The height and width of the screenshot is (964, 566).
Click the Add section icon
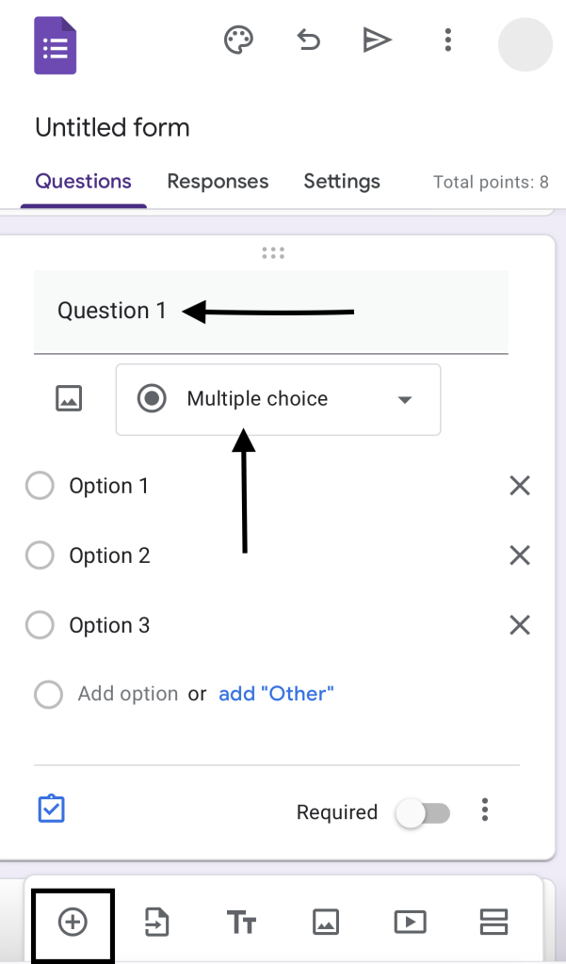[493, 923]
